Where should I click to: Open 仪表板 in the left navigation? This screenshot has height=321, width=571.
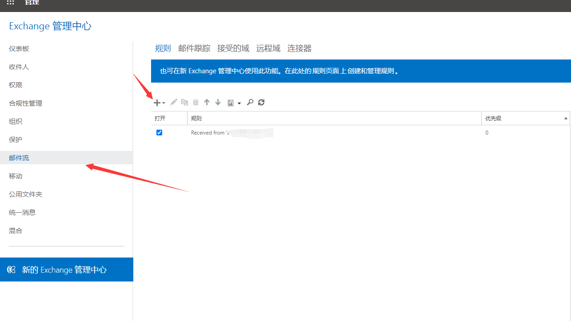19,48
